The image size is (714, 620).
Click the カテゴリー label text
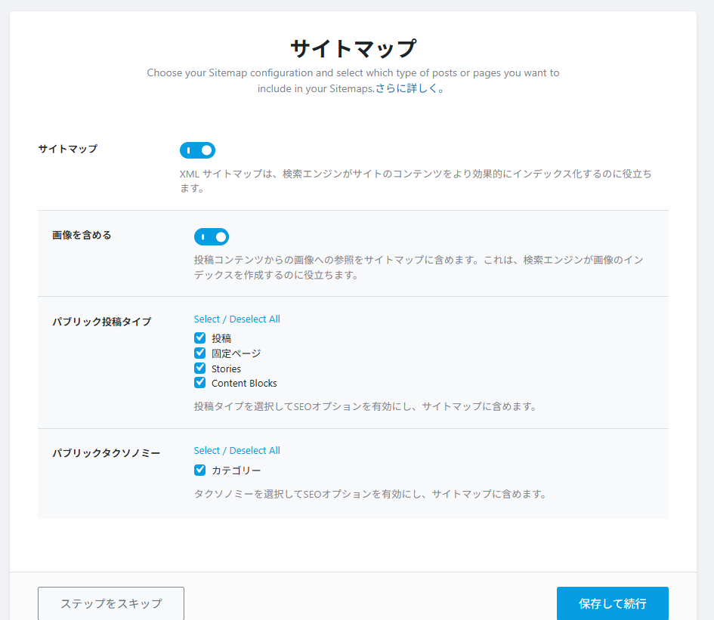tap(236, 470)
